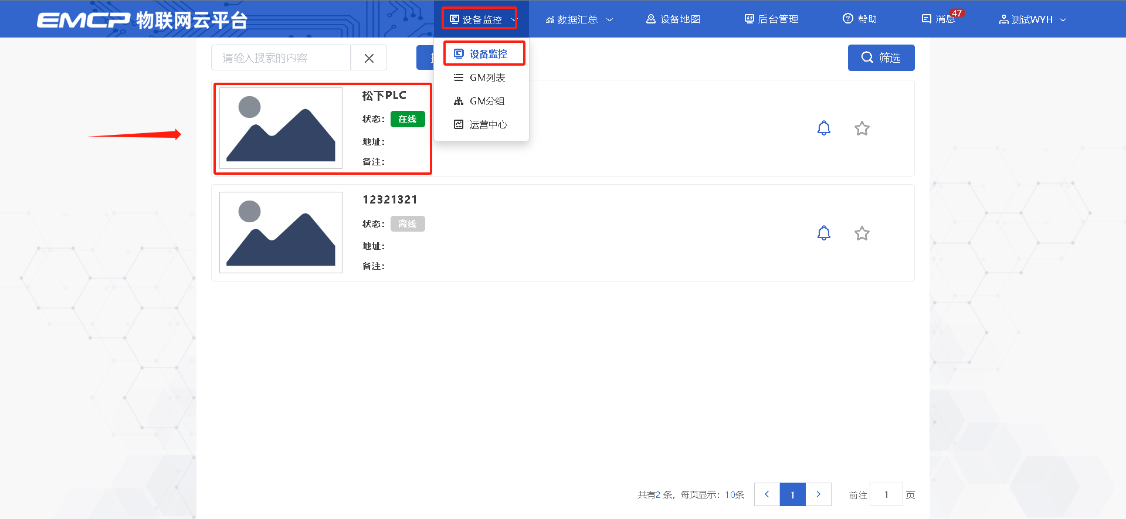The width and height of the screenshot is (1126, 519).
Task: Toggle favorite star for device 12321321
Action: point(862,233)
